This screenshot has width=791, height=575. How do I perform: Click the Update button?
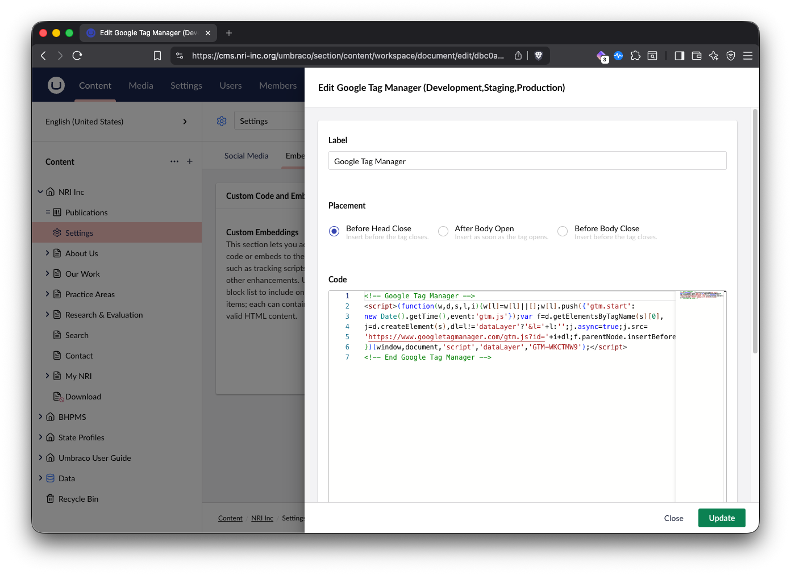722,518
